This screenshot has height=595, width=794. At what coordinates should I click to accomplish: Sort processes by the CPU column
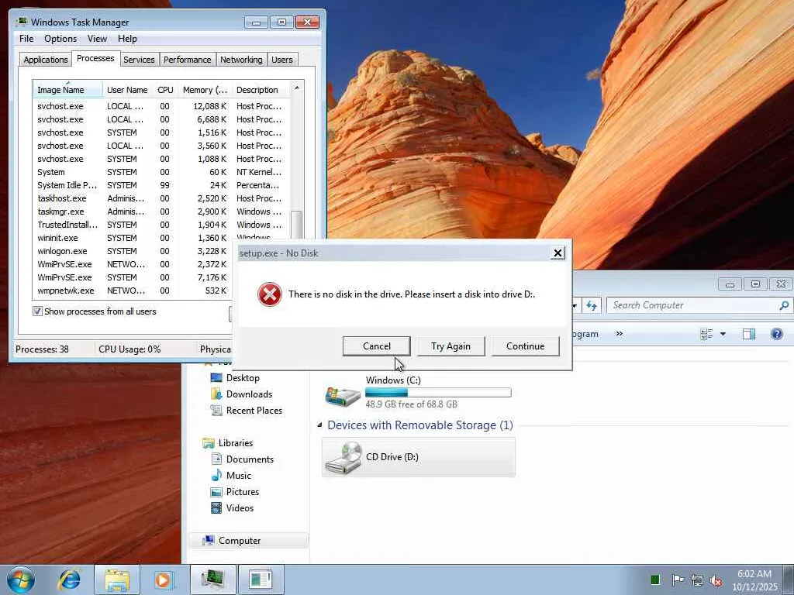point(165,90)
